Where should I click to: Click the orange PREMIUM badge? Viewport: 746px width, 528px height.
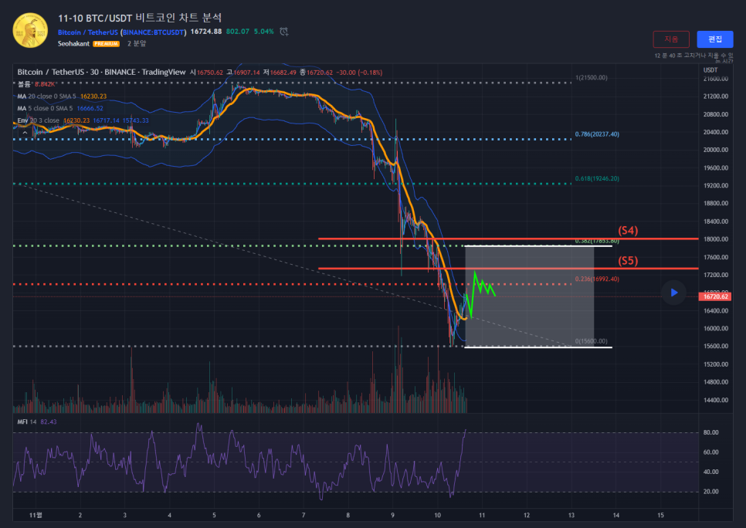(107, 44)
